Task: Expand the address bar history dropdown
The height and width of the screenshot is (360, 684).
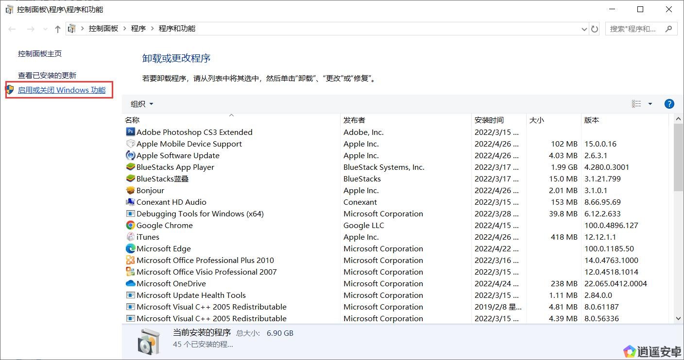Action: tap(584, 29)
